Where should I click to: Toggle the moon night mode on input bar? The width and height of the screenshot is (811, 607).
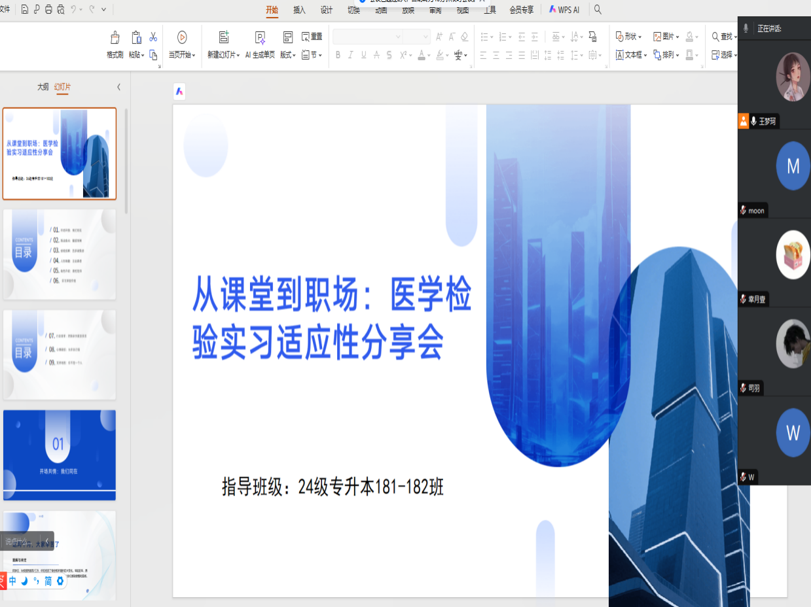point(25,581)
